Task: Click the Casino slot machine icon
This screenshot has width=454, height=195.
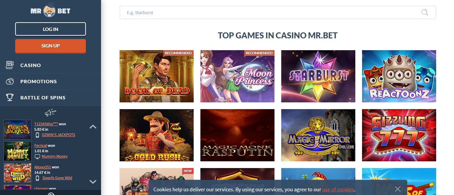Action: [x=10, y=65]
